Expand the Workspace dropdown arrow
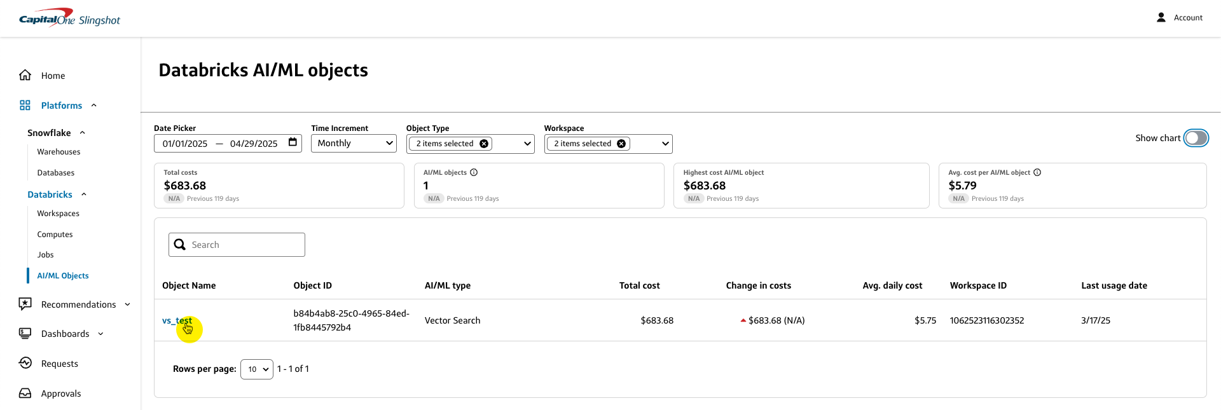1221x410 pixels. click(665, 144)
